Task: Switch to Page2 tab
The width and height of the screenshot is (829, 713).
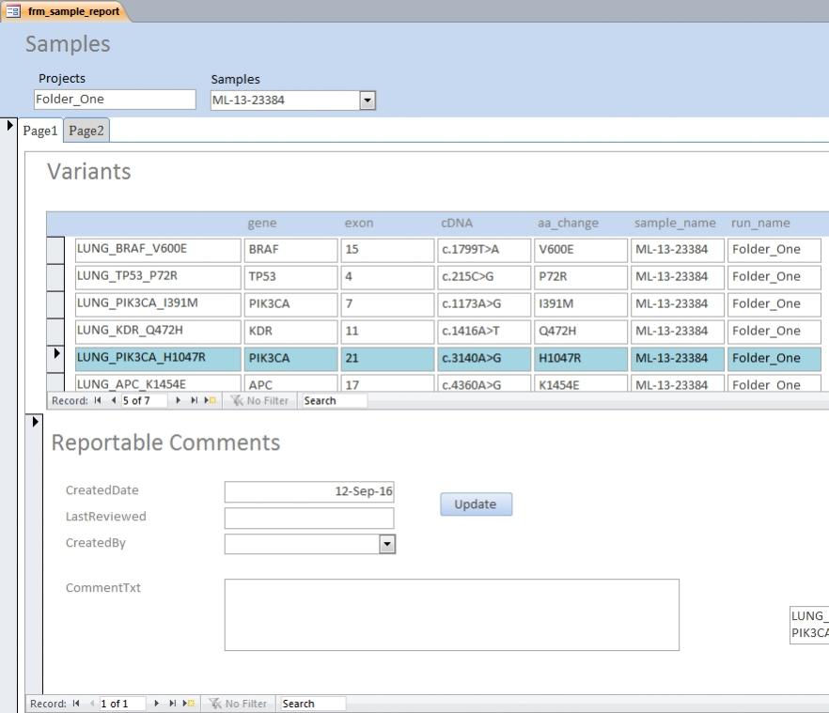Action: click(x=86, y=131)
